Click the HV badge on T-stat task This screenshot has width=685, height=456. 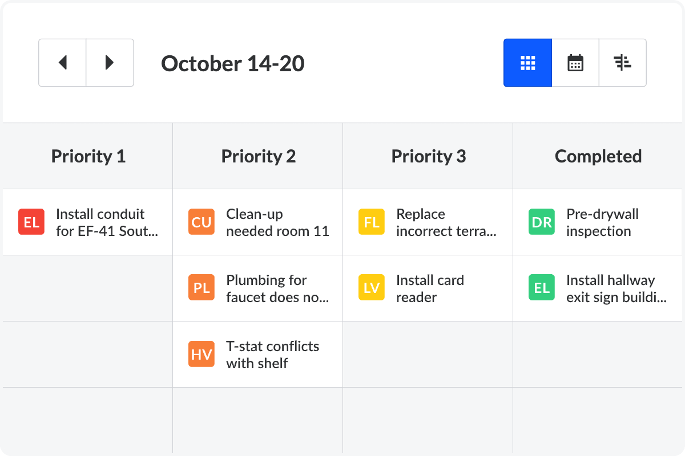(201, 354)
